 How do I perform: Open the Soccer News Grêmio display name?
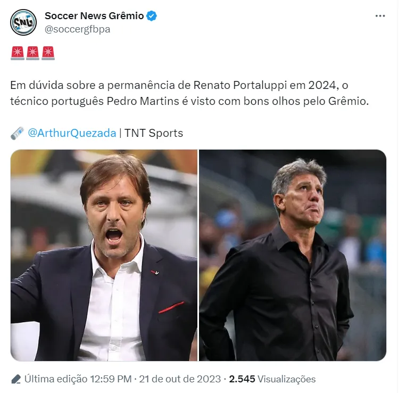point(94,16)
